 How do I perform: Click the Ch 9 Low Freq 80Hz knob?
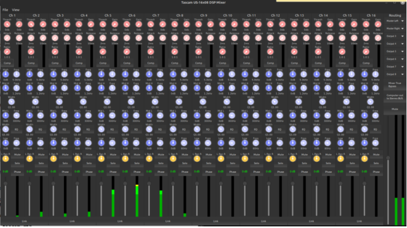pyautogui.click(x=208, y=143)
